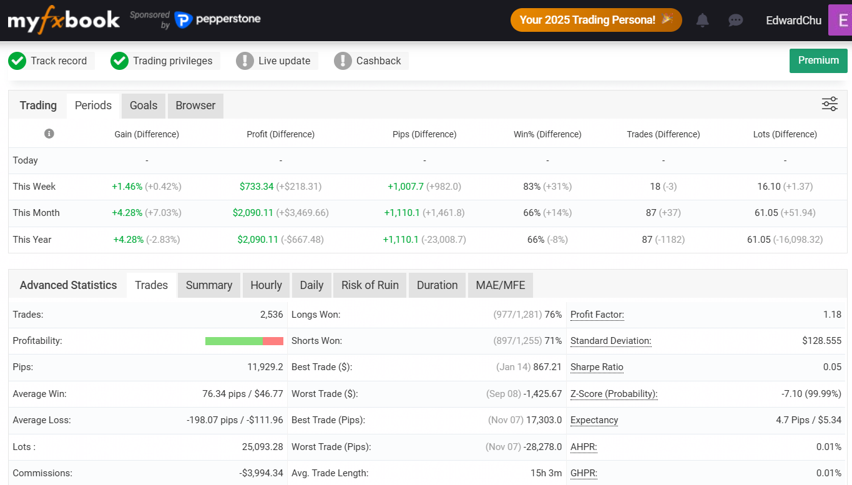Select the MAE/MFE statistics tab

click(500, 285)
